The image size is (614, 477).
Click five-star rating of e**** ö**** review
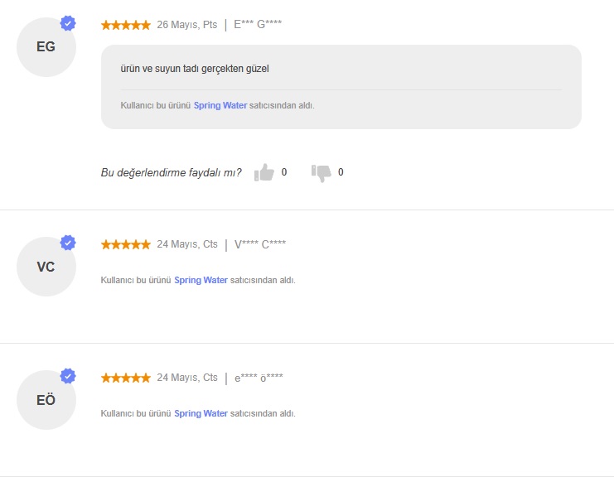[126, 378]
